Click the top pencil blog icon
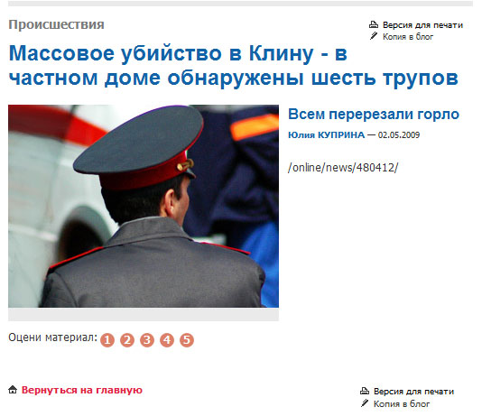 pos(373,36)
